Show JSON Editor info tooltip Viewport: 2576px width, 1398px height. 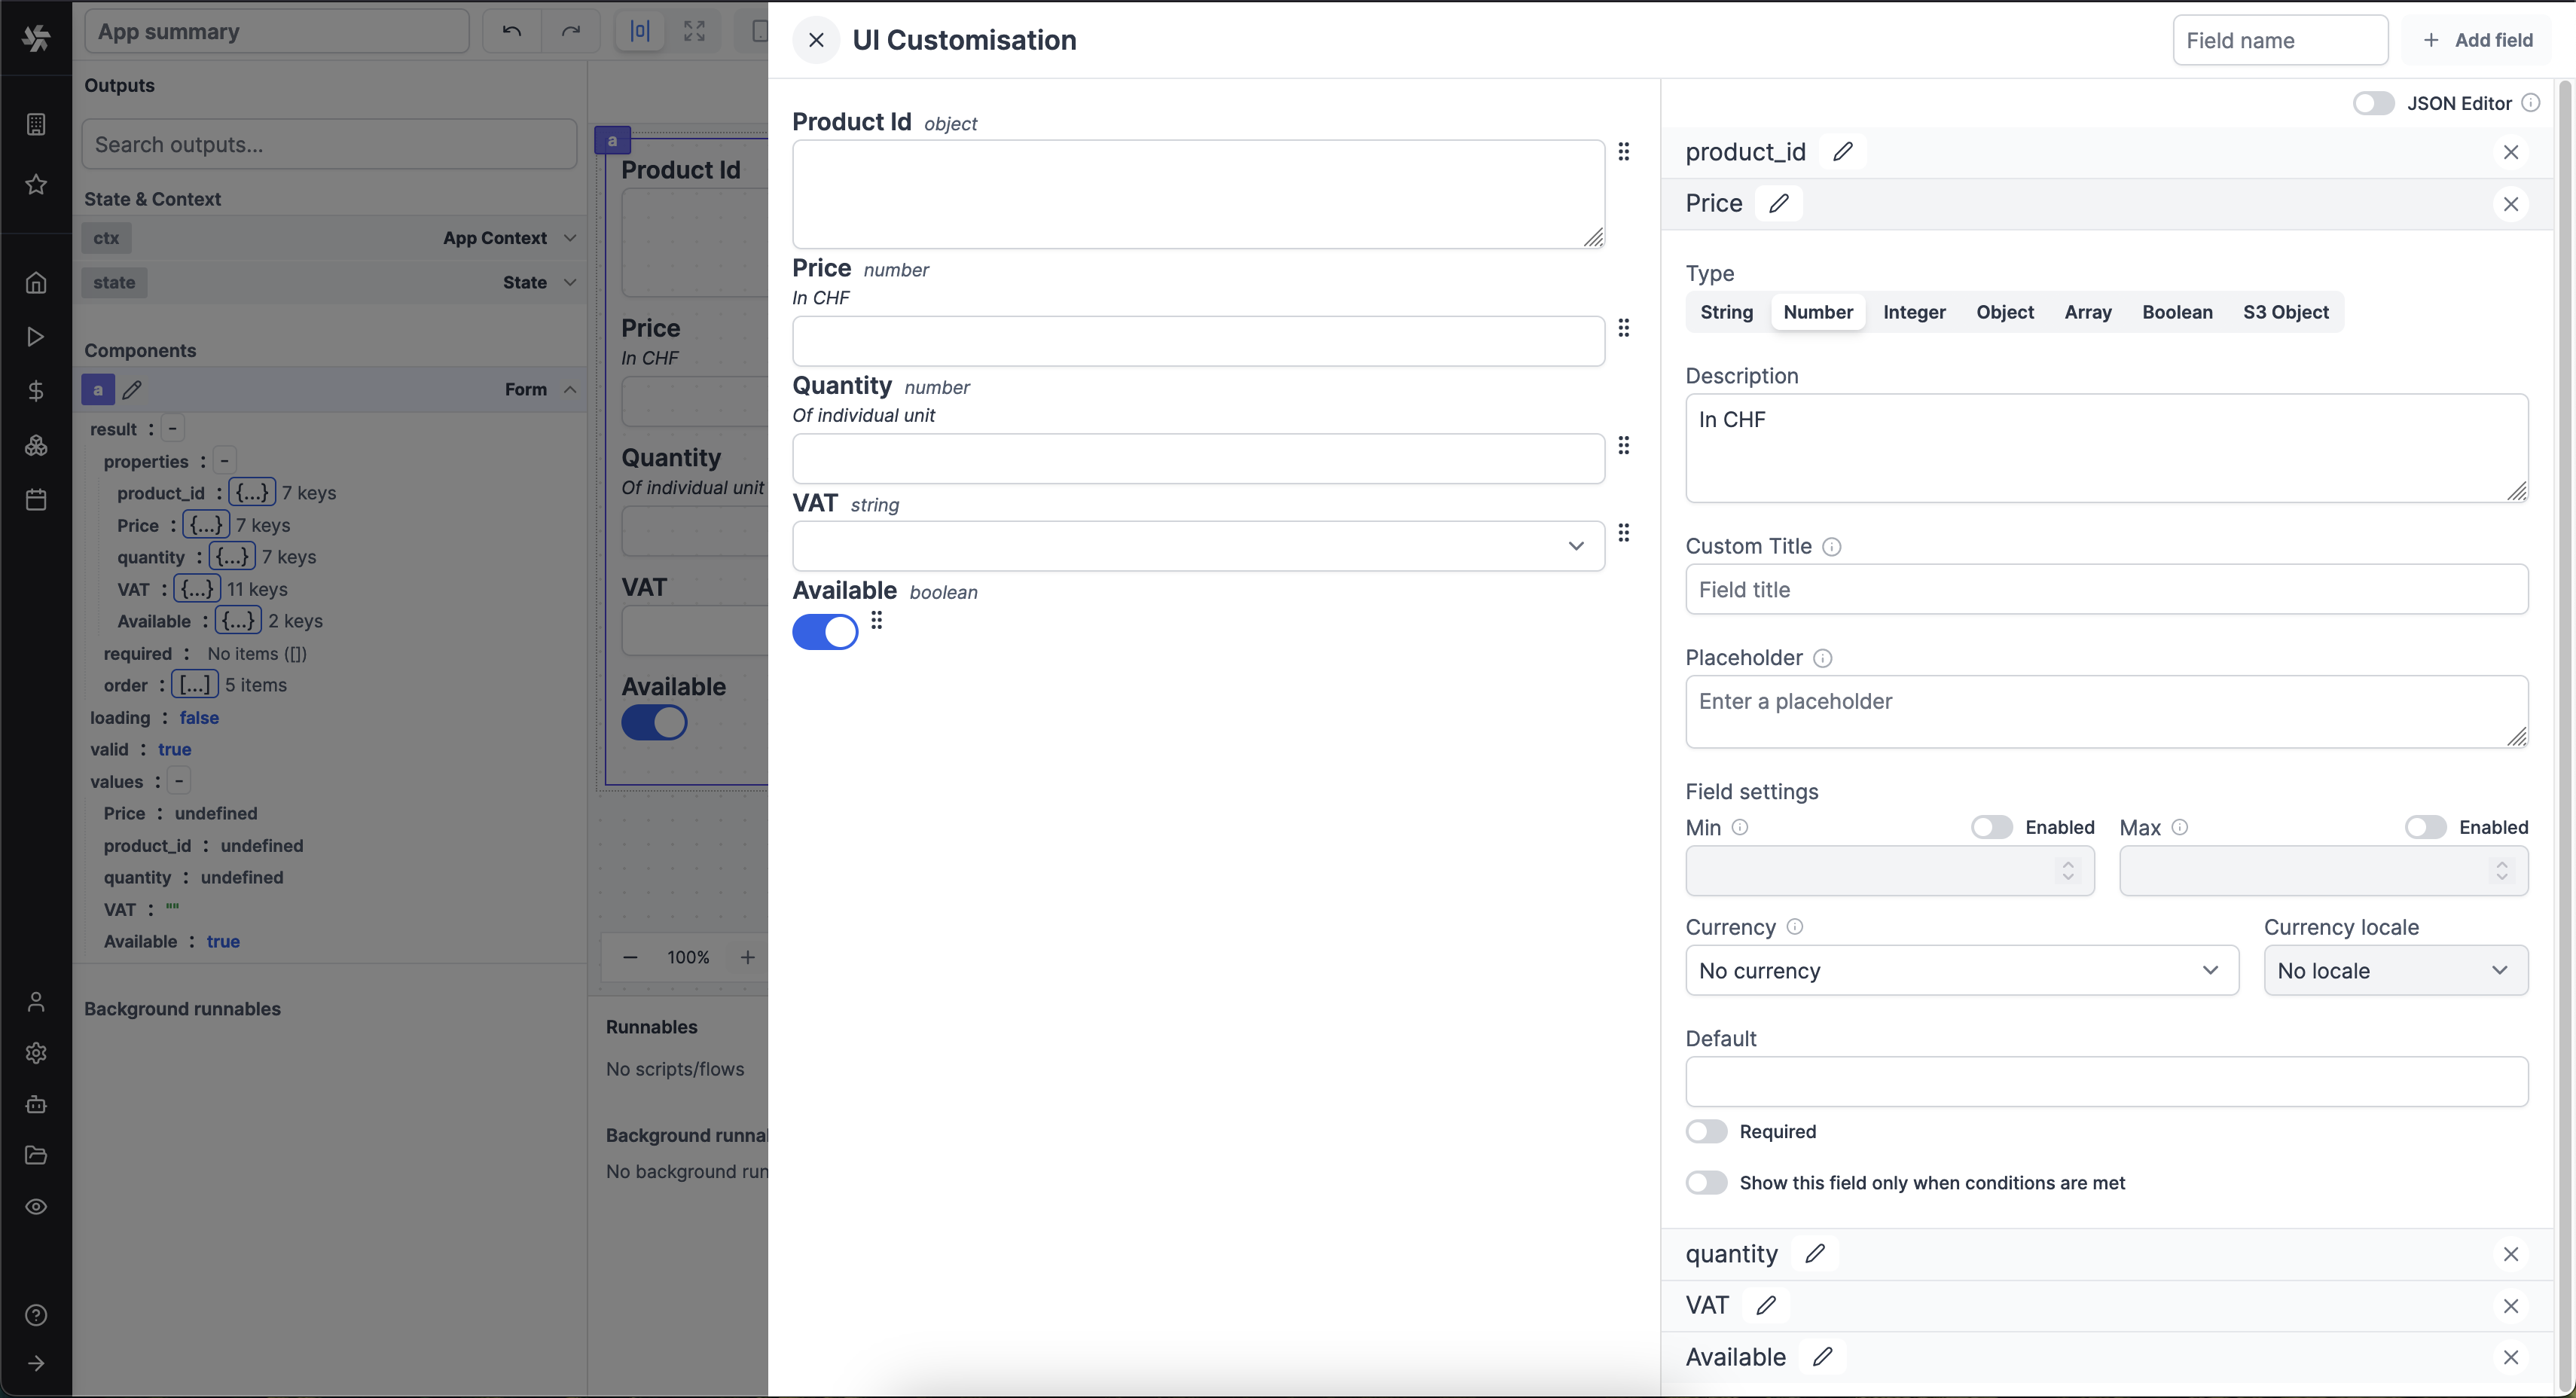pos(2531,103)
